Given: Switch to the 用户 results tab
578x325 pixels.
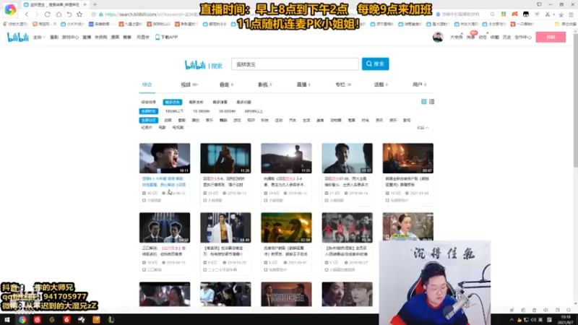Looking at the screenshot, I should pos(419,84).
